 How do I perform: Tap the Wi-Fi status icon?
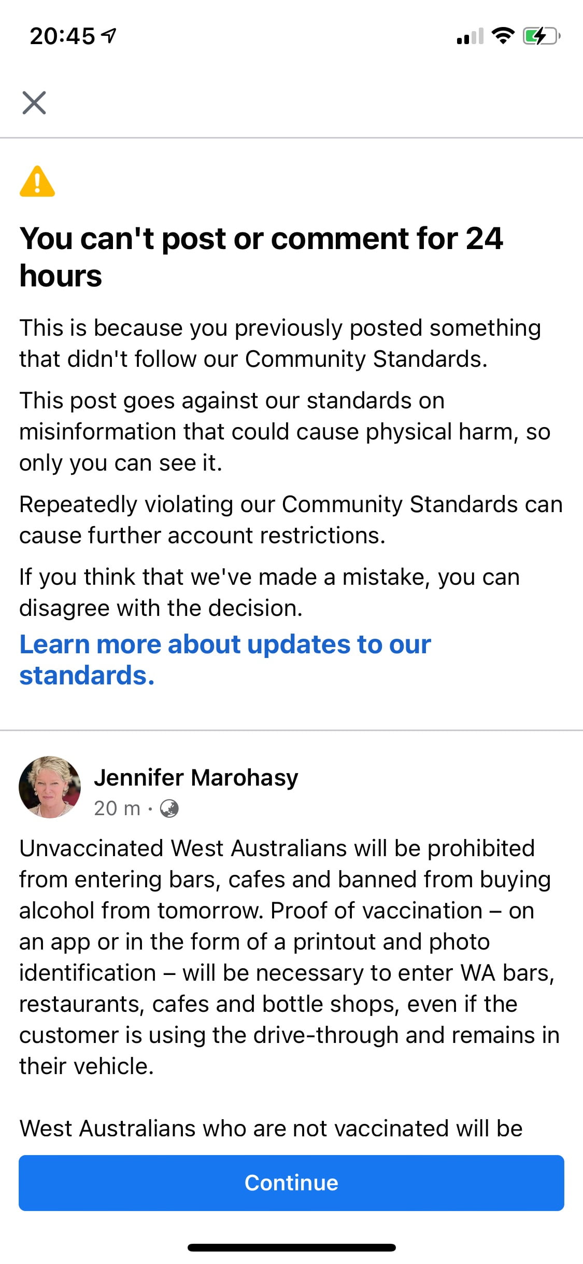point(503,36)
